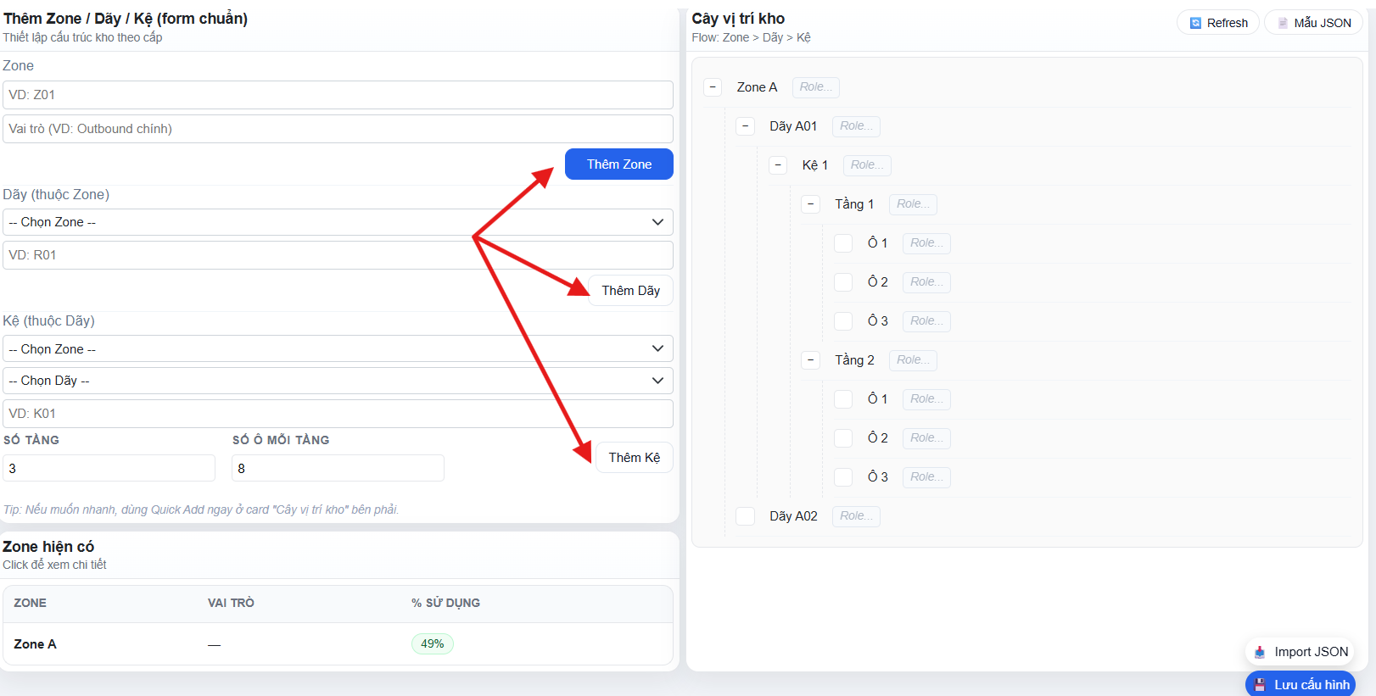Viewport: 1376px width, 696px height.
Task: Edit the Role field of Dãy A01
Action: [856, 126]
